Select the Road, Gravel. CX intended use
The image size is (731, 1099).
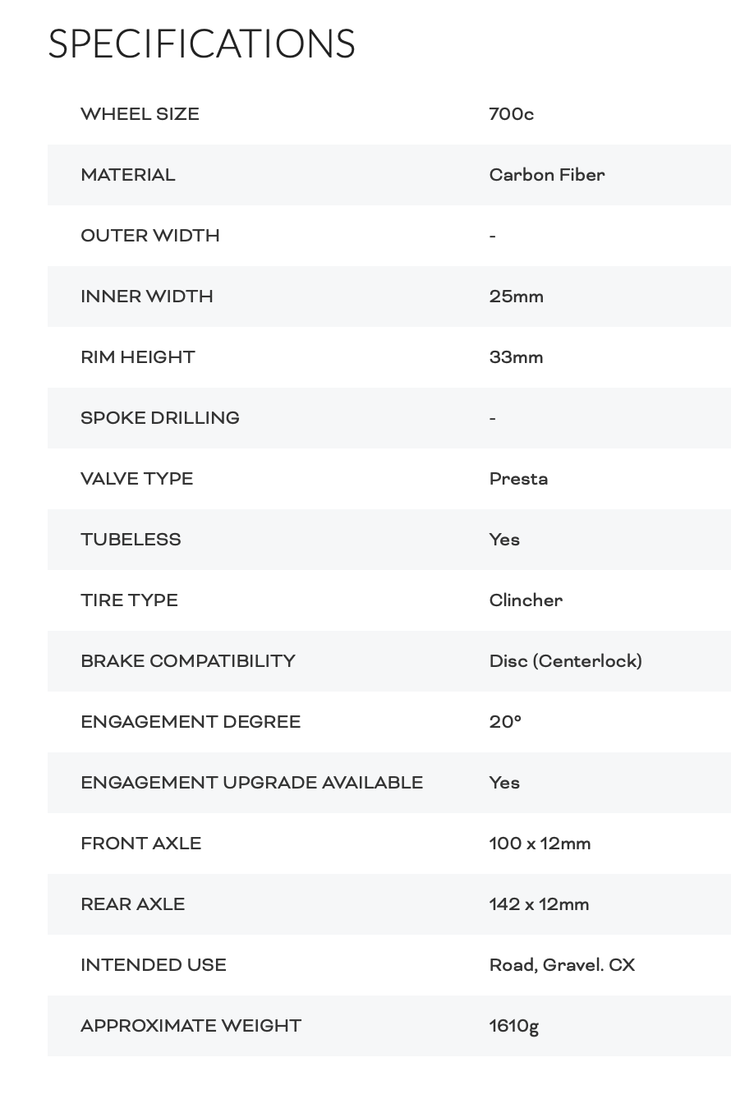pyautogui.click(x=562, y=965)
